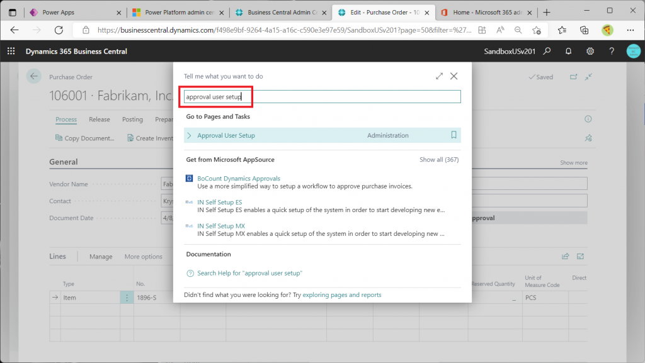Collapse the Purchase Order page view
This screenshot has height=363, width=645.
589,77
